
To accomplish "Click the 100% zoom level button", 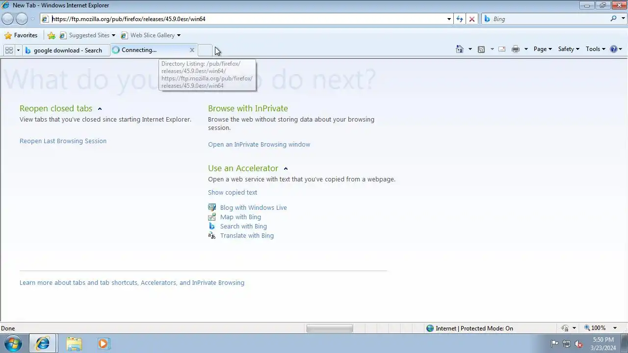I will (595, 328).
